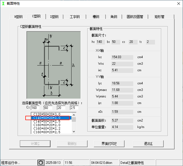Click the green I-beam title bar icon
Viewport: 183px width, 166px height.
3,4
